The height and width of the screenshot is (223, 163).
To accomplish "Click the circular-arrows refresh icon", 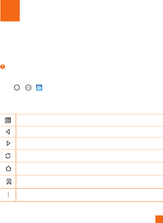I will point(8,156).
